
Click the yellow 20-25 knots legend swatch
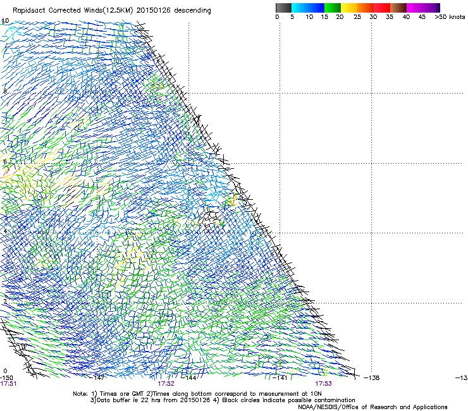pyautogui.click(x=349, y=8)
